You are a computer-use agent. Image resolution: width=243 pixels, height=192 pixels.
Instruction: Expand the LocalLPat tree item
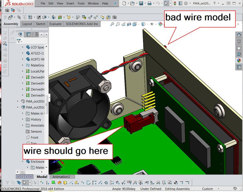pyautogui.click(x=23, y=71)
